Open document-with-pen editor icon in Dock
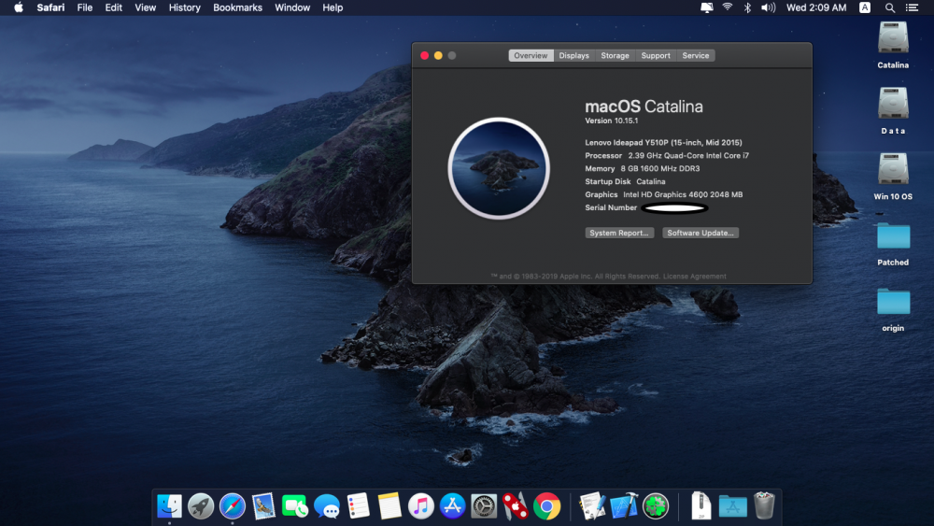Viewport: 934px width, 526px height. [592, 506]
